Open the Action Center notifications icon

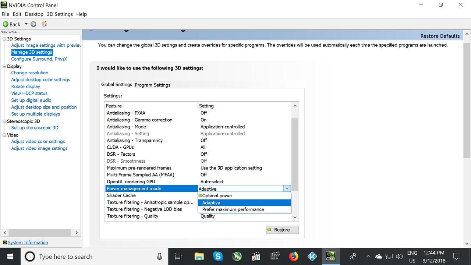[x=457, y=257]
